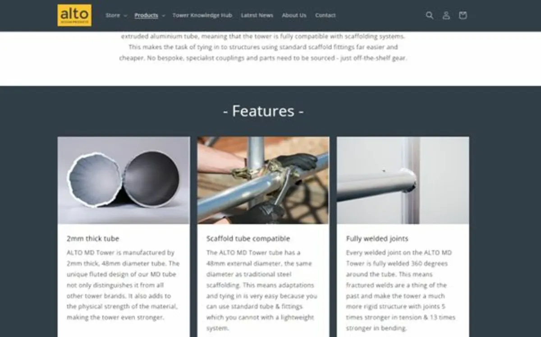Open the account login icon
This screenshot has width=541, height=337.
pyautogui.click(x=446, y=15)
